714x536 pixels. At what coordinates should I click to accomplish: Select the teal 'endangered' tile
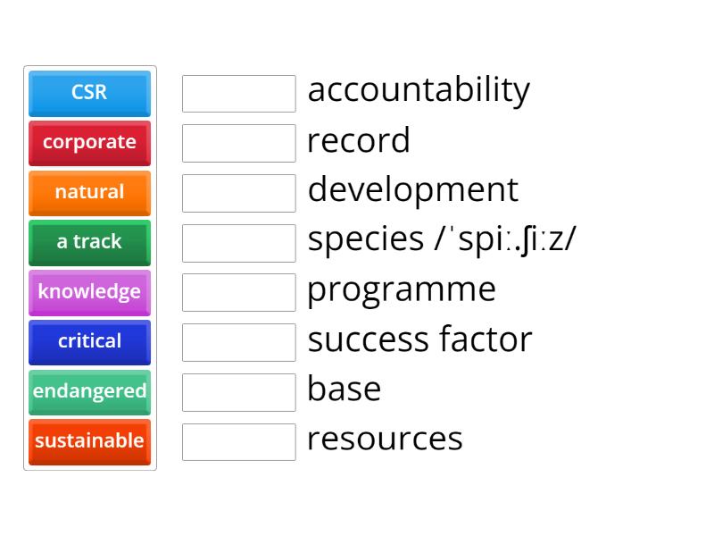[x=89, y=392]
